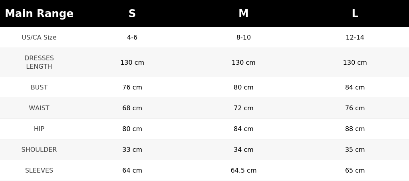The height and width of the screenshot is (181, 409).
Task: Select the 8-10 US/CA size cell
Action: (x=244, y=37)
